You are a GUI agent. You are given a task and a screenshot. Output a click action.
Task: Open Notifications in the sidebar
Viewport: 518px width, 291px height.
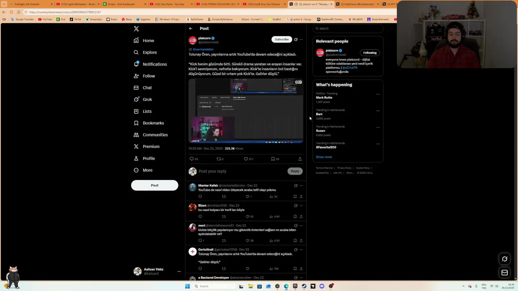click(150, 64)
